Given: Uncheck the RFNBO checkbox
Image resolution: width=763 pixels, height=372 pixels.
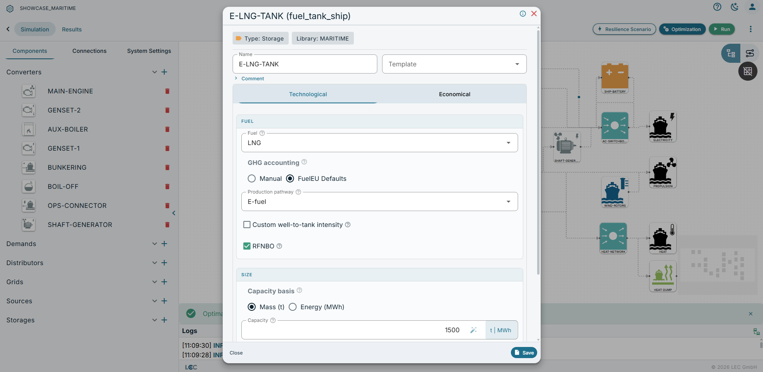Looking at the screenshot, I should tap(247, 246).
